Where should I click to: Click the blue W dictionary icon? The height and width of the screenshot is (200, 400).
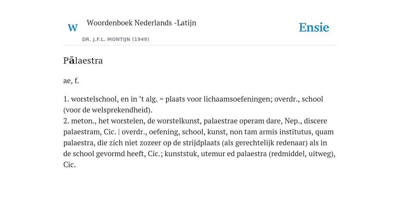click(x=72, y=28)
